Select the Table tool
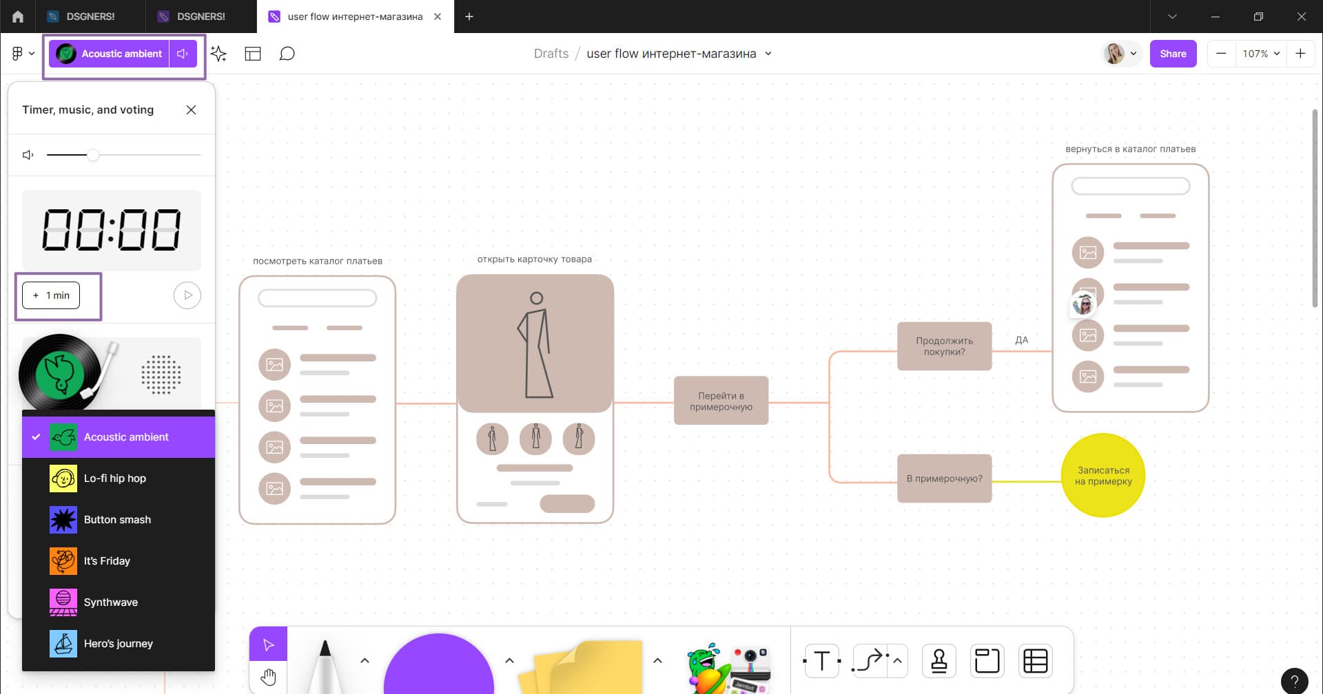 [1035, 661]
